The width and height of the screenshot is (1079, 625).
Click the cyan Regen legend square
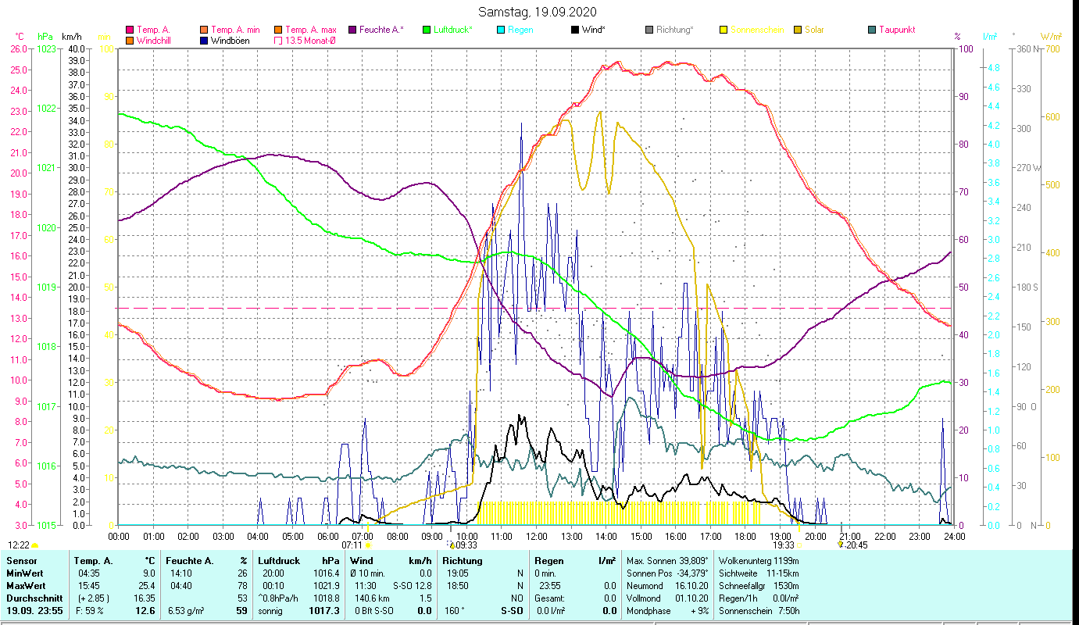tap(501, 30)
